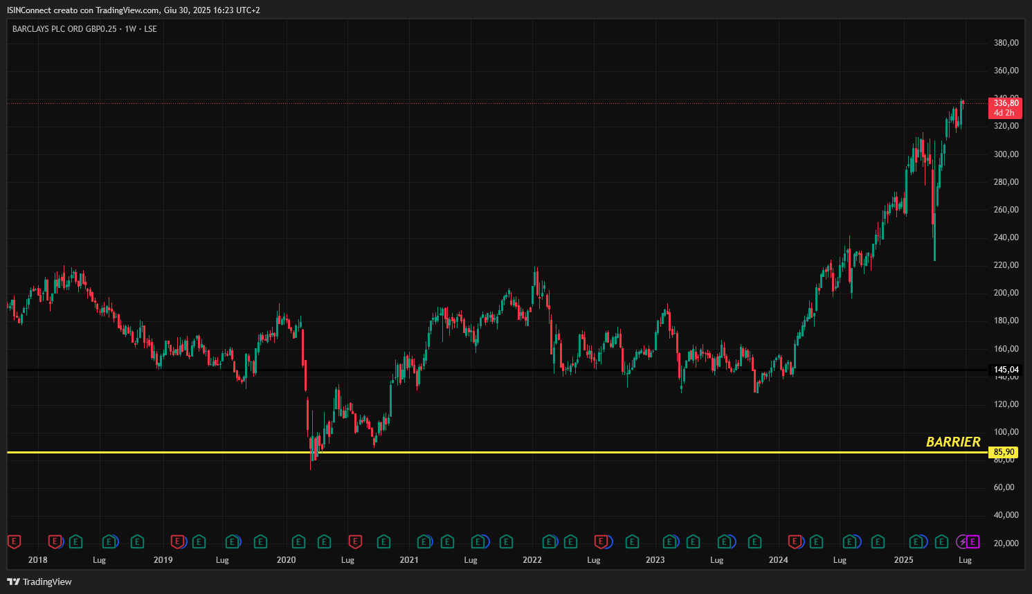
Task: Open the red earnings marker just right of 2024
Action: [795, 541]
